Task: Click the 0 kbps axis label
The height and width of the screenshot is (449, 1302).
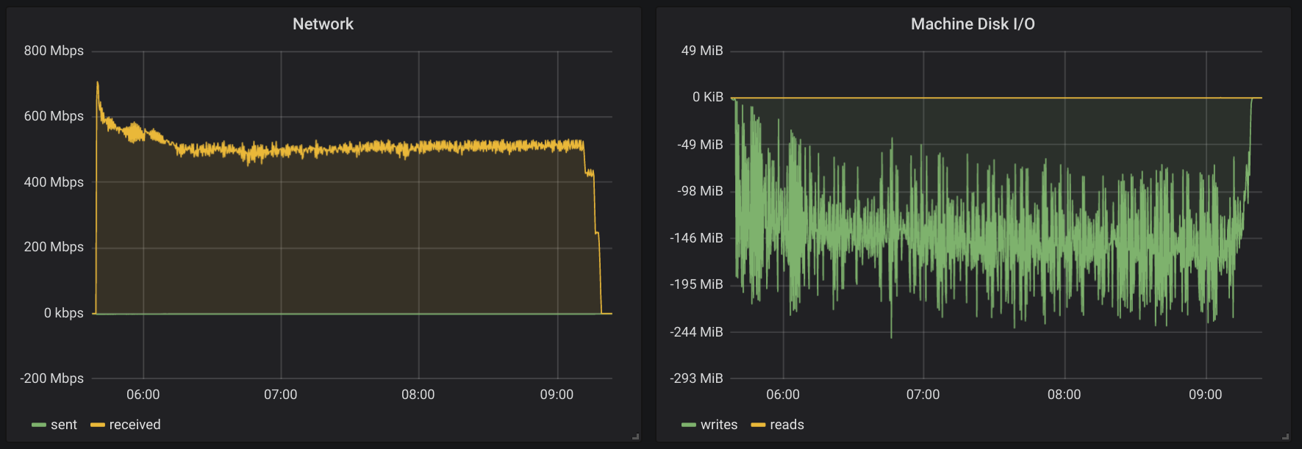Action: [x=64, y=313]
